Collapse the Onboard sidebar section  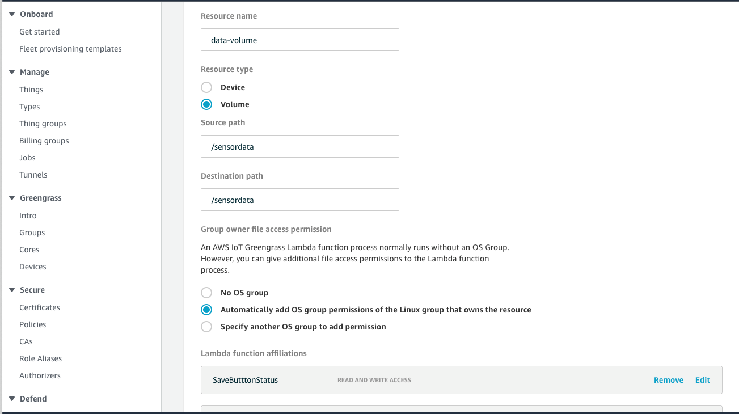click(x=12, y=14)
